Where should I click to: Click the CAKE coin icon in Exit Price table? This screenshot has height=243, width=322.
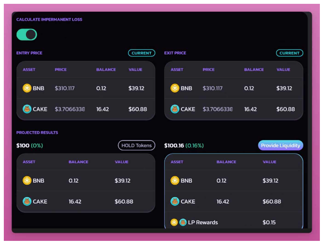(175, 109)
